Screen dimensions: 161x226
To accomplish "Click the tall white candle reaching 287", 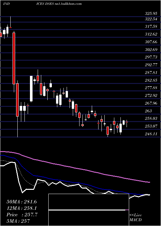I will (31, 89).
